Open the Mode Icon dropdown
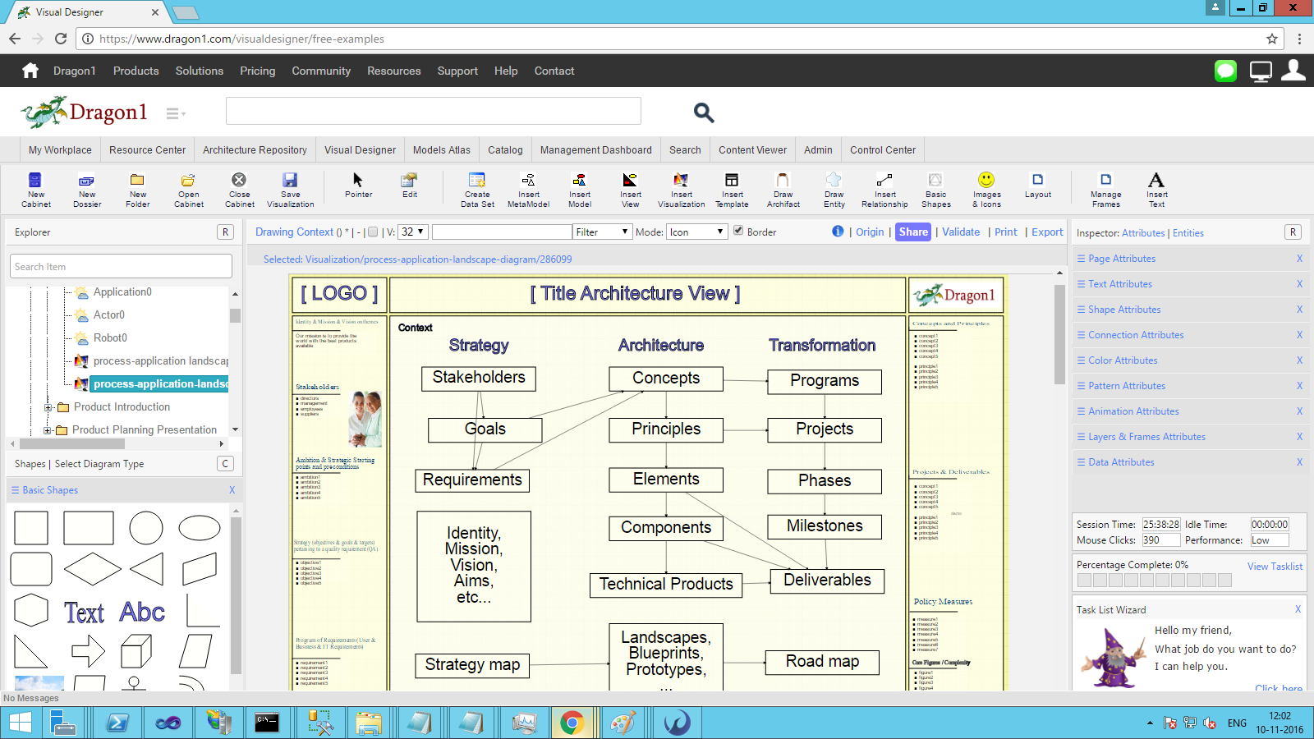 pyautogui.click(x=696, y=232)
